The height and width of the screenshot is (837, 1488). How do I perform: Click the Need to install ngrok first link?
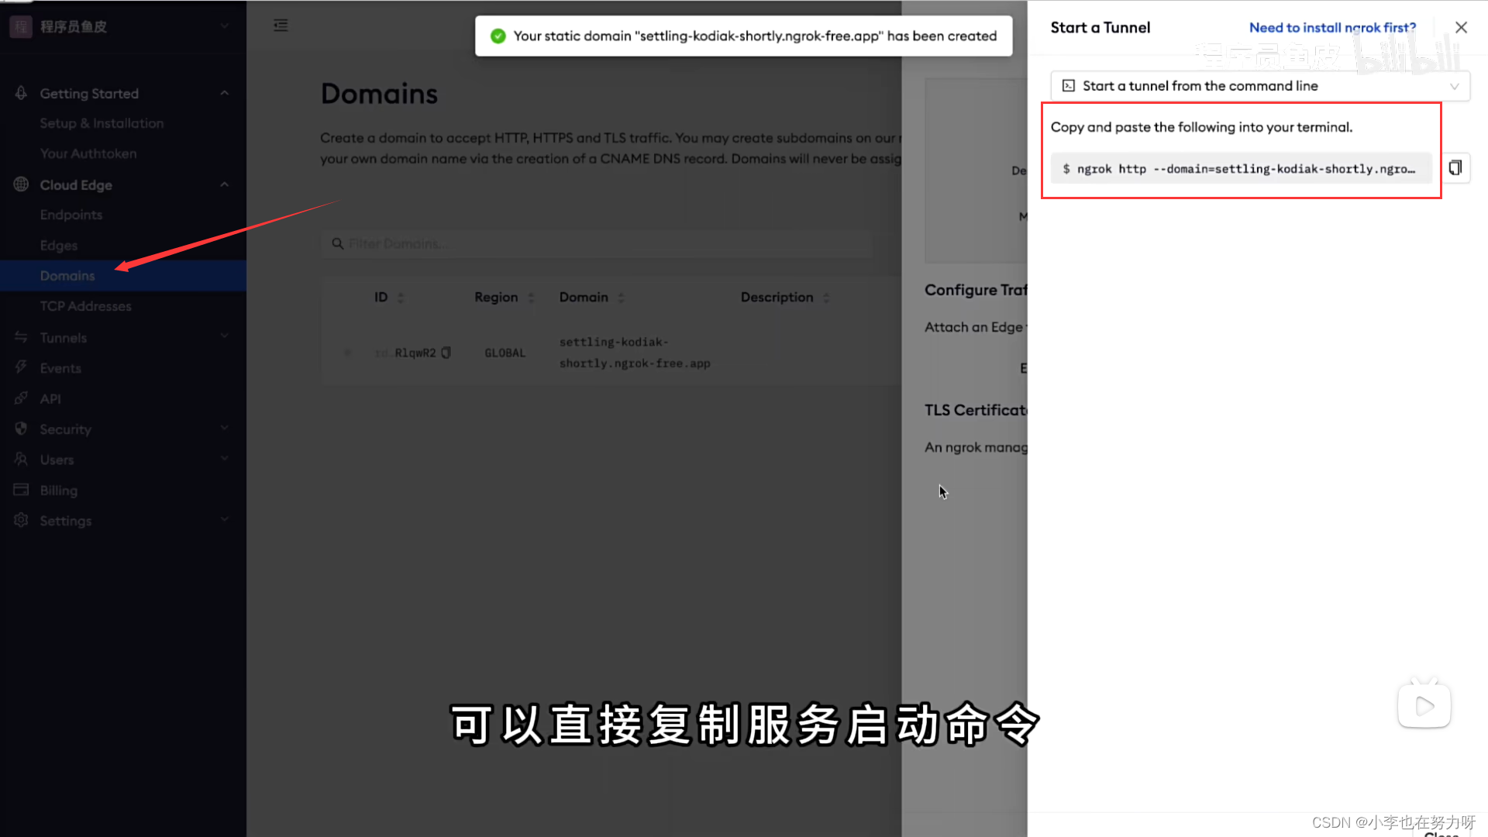1331,27
